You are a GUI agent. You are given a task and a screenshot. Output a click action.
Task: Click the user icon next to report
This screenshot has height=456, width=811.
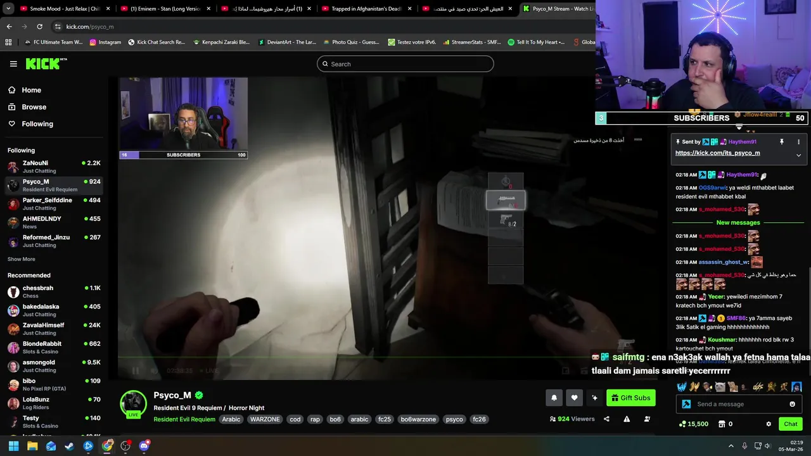coord(647,419)
